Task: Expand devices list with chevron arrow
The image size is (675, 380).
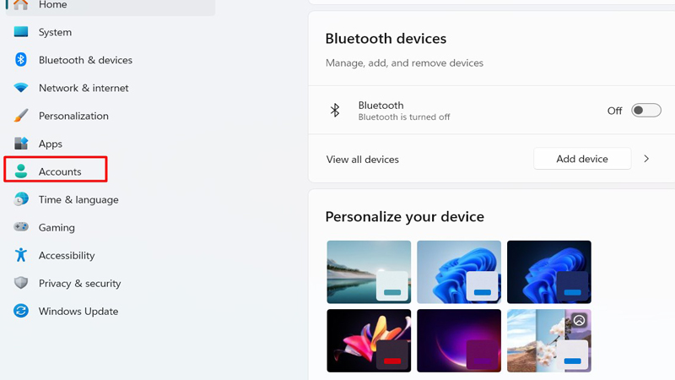Action: [x=646, y=159]
